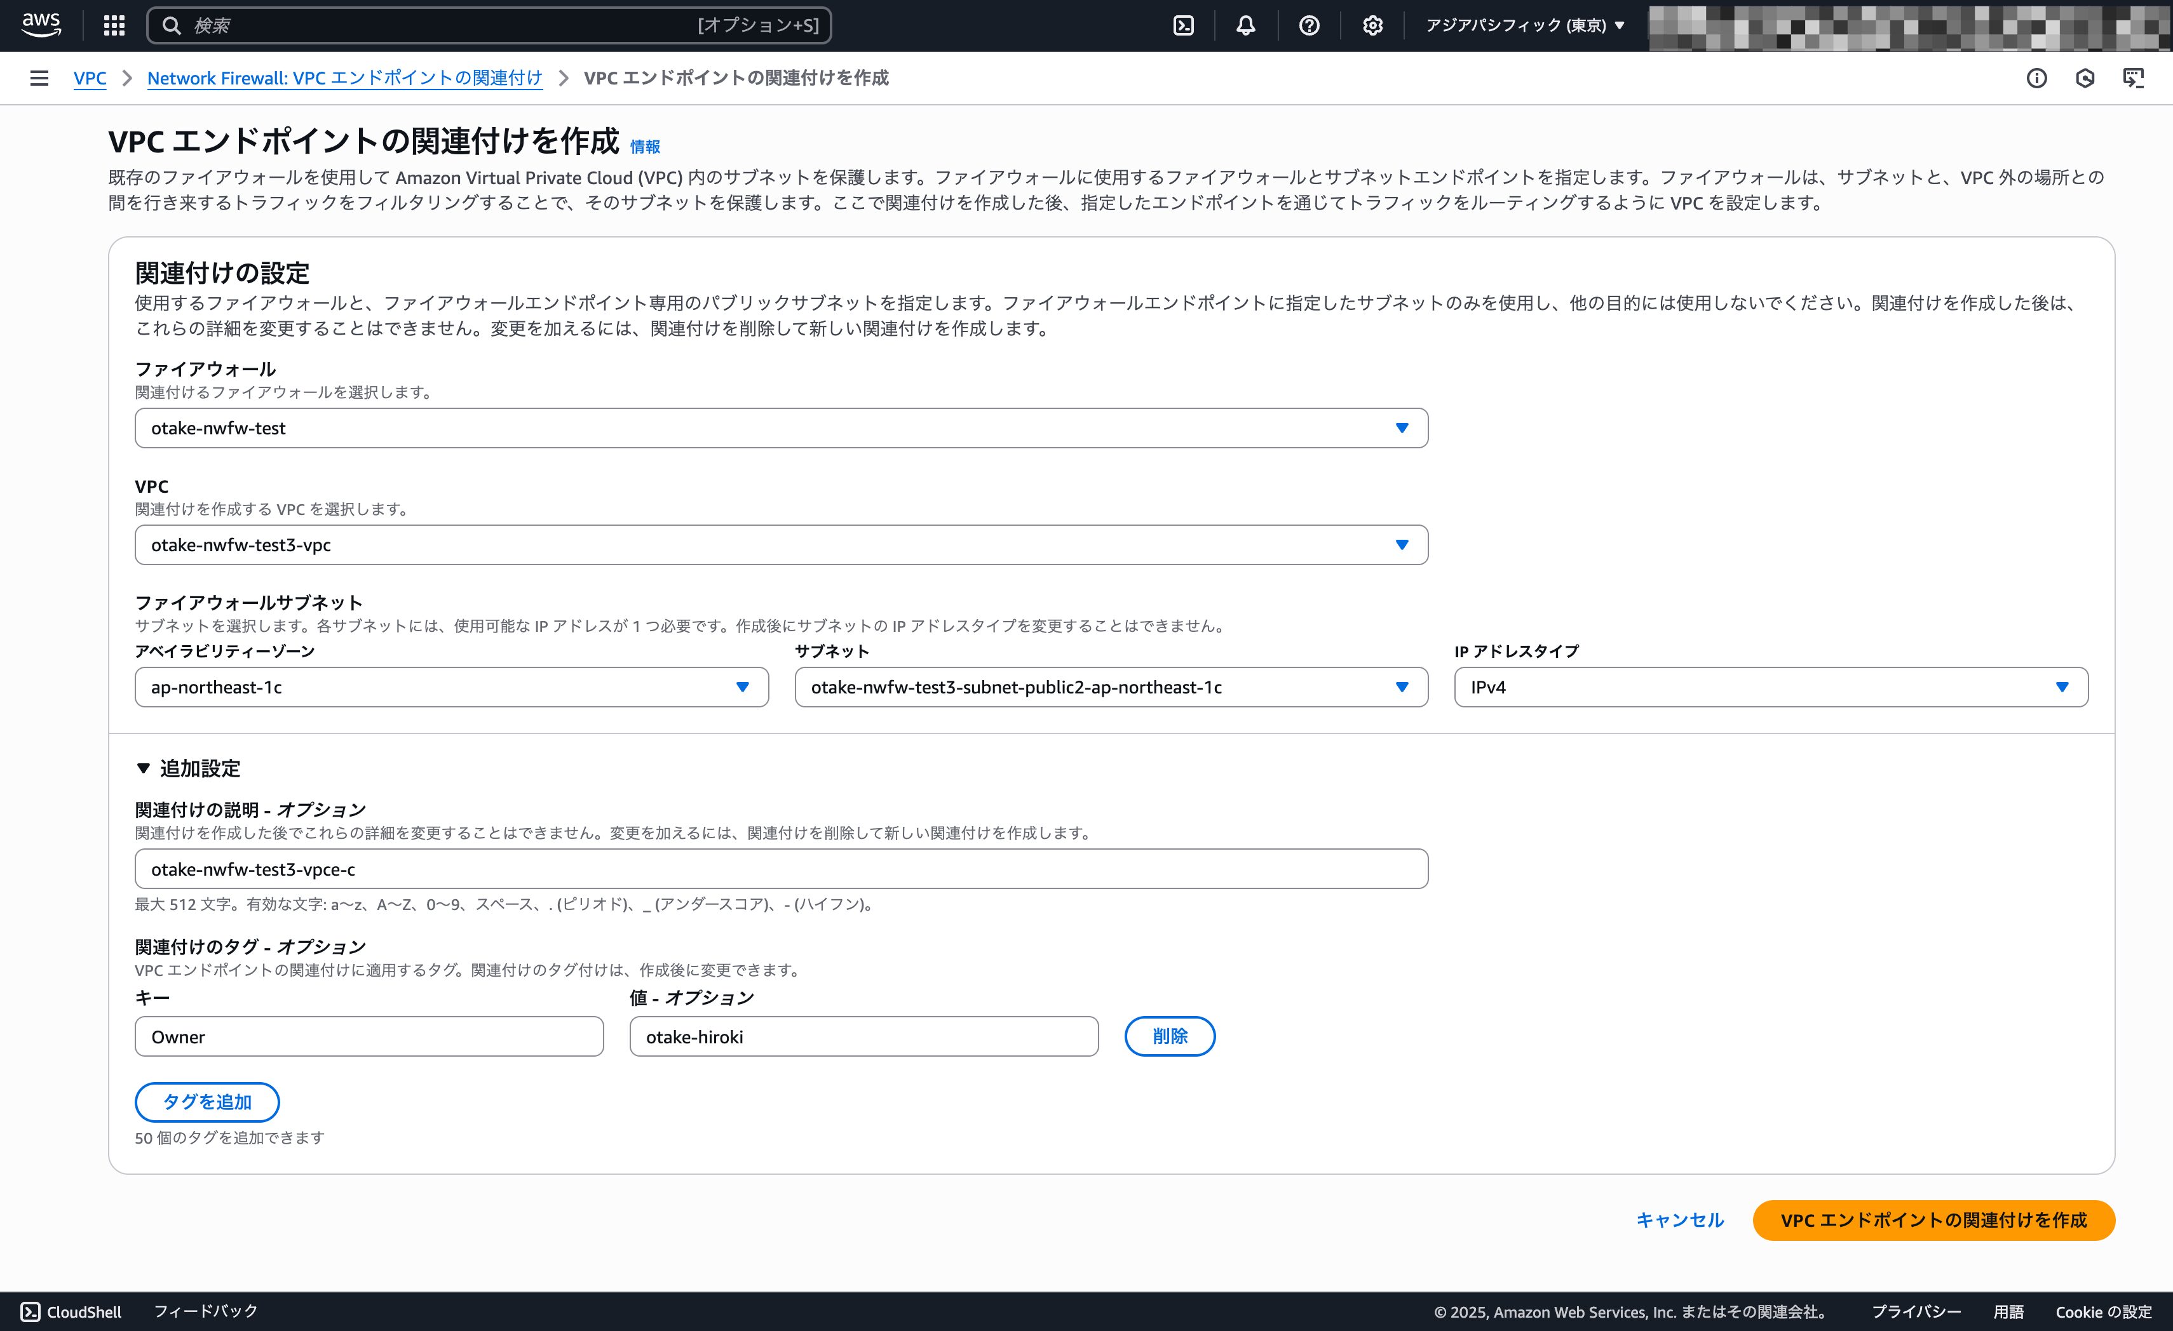
Task: Open the notifications bell
Action: (1246, 25)
